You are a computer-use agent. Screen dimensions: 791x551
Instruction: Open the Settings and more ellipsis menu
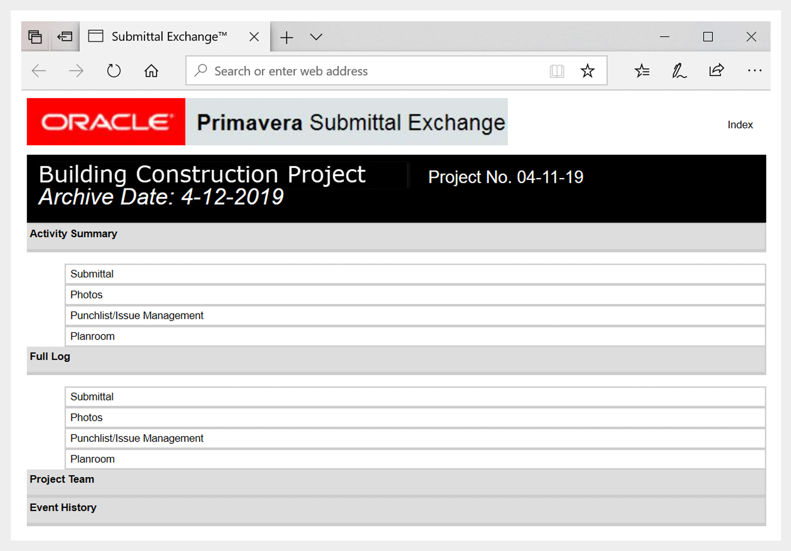(x=754, y=71)
